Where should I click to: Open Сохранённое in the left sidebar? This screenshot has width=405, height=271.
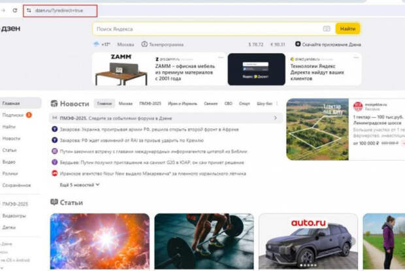[16, 185]
